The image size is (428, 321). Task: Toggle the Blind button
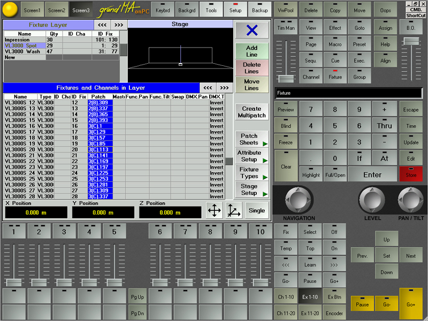click(286, 125)
